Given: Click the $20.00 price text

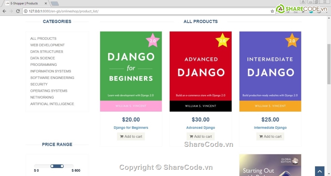Looking at the screenshot, I should click(x=131, y=120).
